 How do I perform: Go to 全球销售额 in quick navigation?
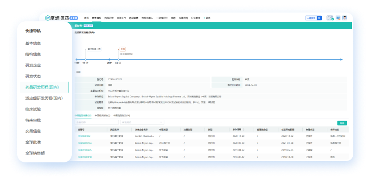35,153
